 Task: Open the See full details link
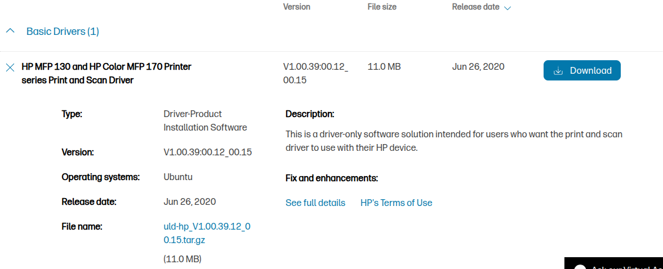(x=315, y=203)
